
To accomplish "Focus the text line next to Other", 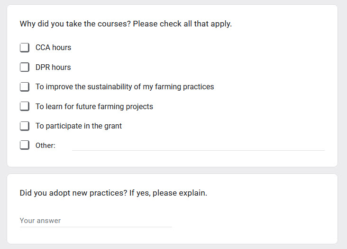I will tap(198, 146).
